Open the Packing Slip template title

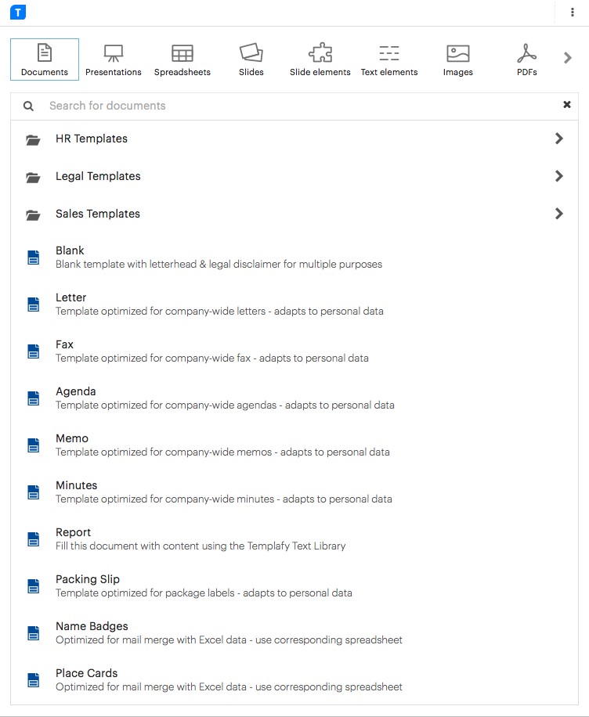tap(88, 579)
